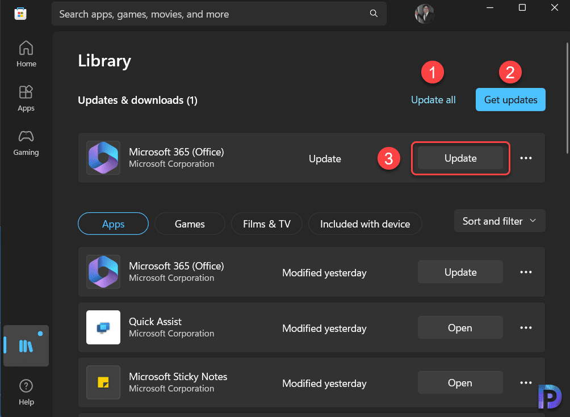Open the ellipsis menu for Microsoft 365 update
Screen dimensions: 570x417
[x=525, y=158]
